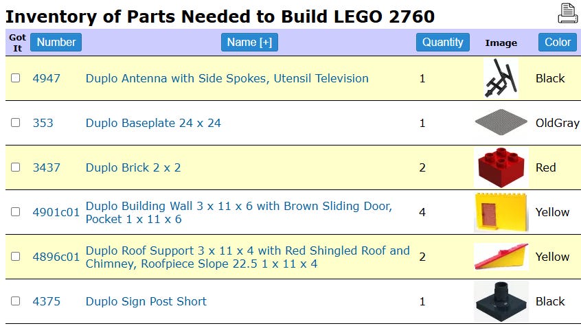Viewport: 581px width, 326px height.
Task: Open the yellow building wall part image
Action: [501, 212]
